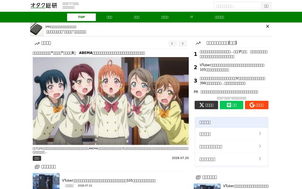This screenshot has height=189, width=302.
Task: Follow via the X button
Action: [206, 105]
